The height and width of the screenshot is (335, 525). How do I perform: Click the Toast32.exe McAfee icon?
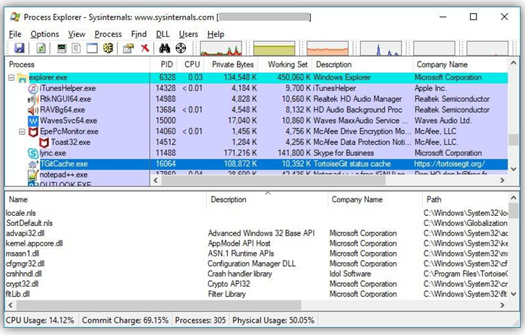(x=44, y=142)
